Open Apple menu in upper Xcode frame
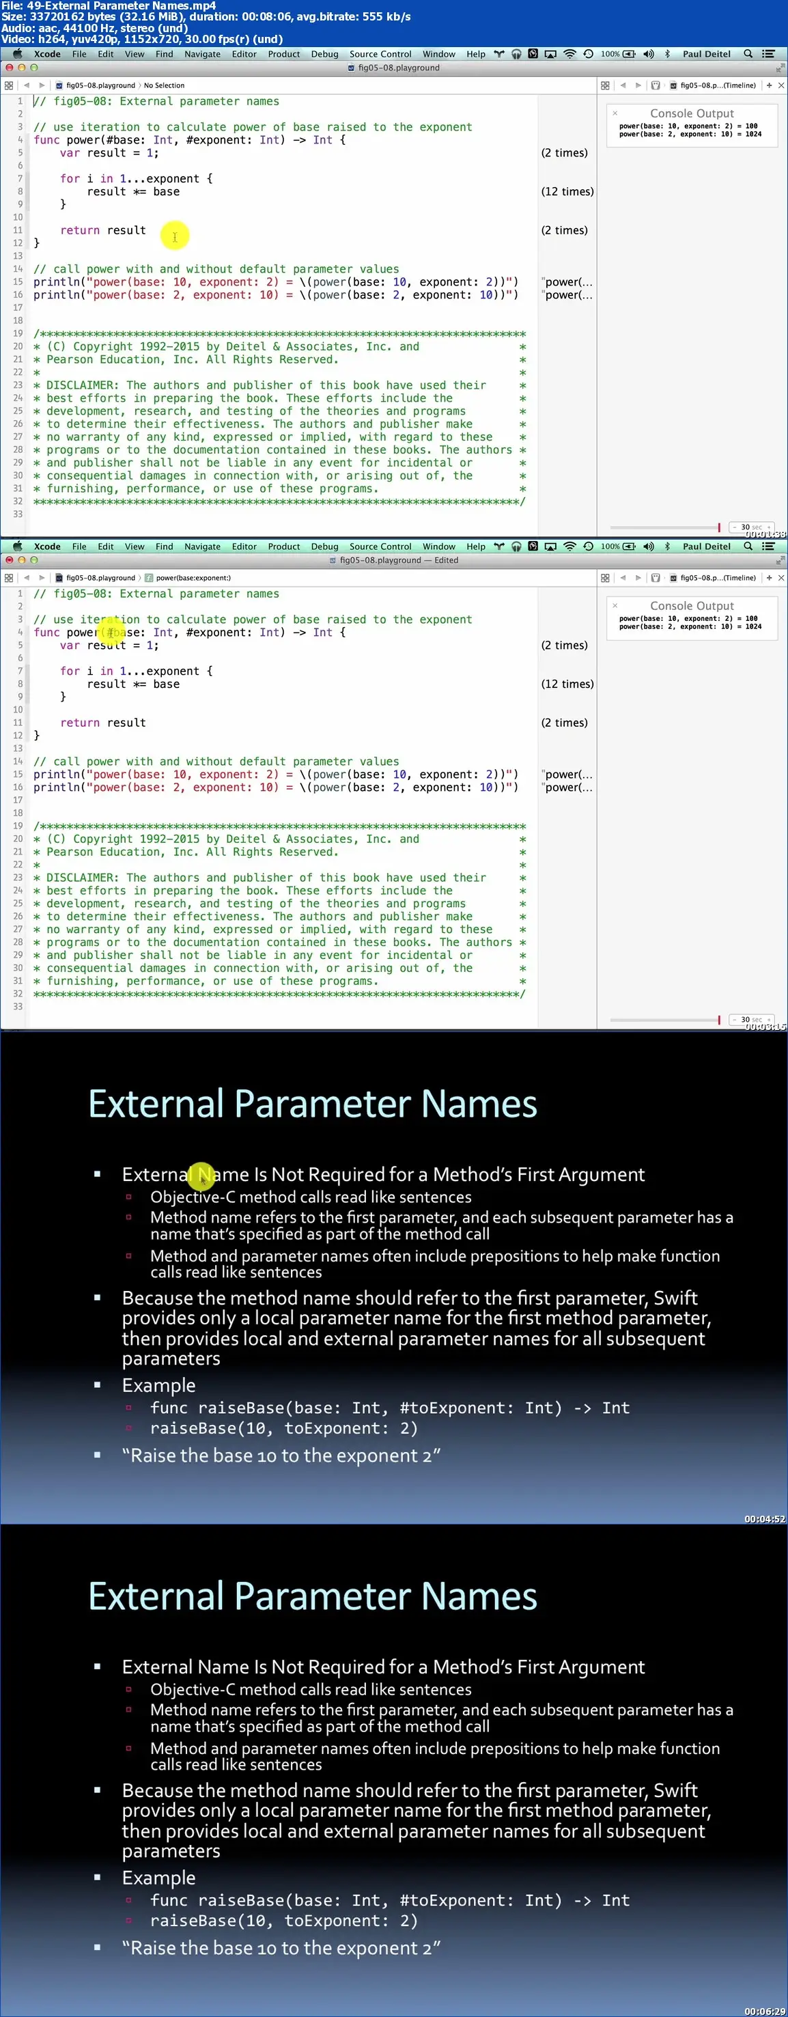Image resolution: width=788 pixels, height=2017 pixels. [17, 54]
